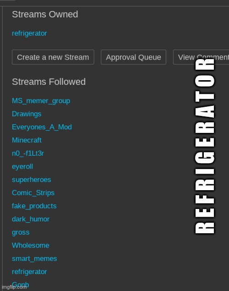
Task: Click the imgflip.com watermark
Action: 14,287
